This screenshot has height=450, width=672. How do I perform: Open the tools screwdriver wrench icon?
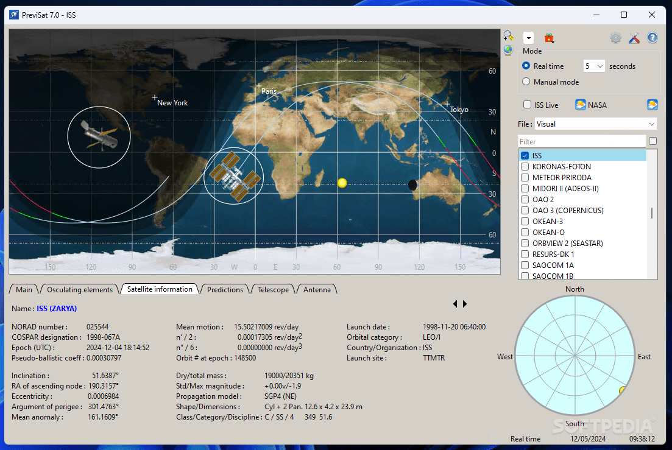[x=634, y=38]
